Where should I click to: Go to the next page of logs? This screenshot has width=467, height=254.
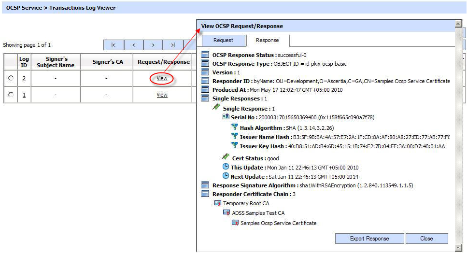tap(153, 45)
